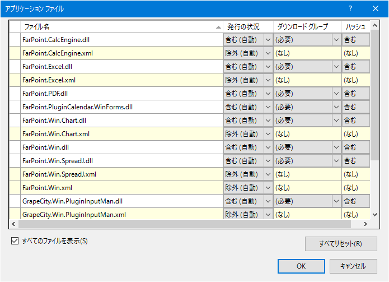Click the row header of FarPoint.Win.Chart.xml
Screen dimensions: 389x282
tap(15, 134)
